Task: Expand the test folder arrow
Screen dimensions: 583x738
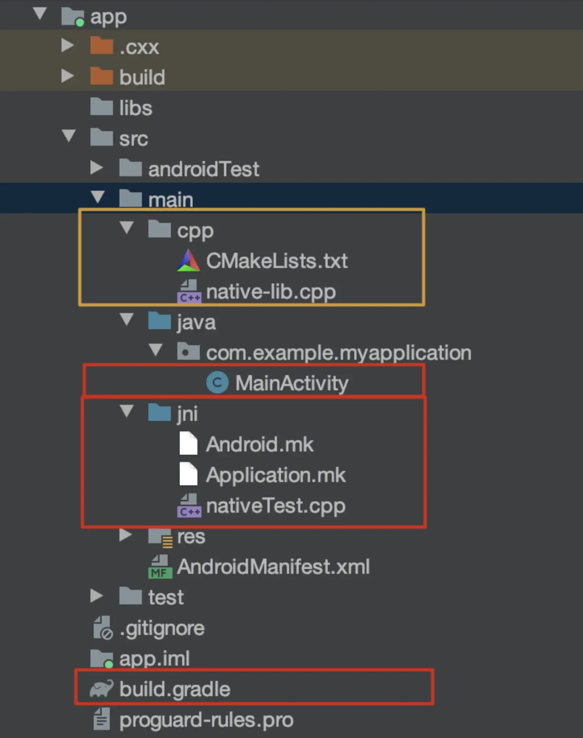Action: (x=96, y=596)
